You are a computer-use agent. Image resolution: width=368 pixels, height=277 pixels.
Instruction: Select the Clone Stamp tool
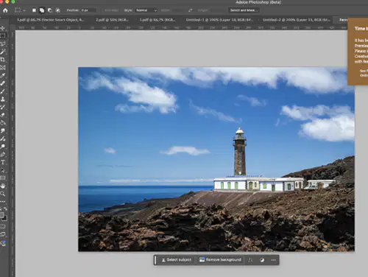click(x=3, y=99)
